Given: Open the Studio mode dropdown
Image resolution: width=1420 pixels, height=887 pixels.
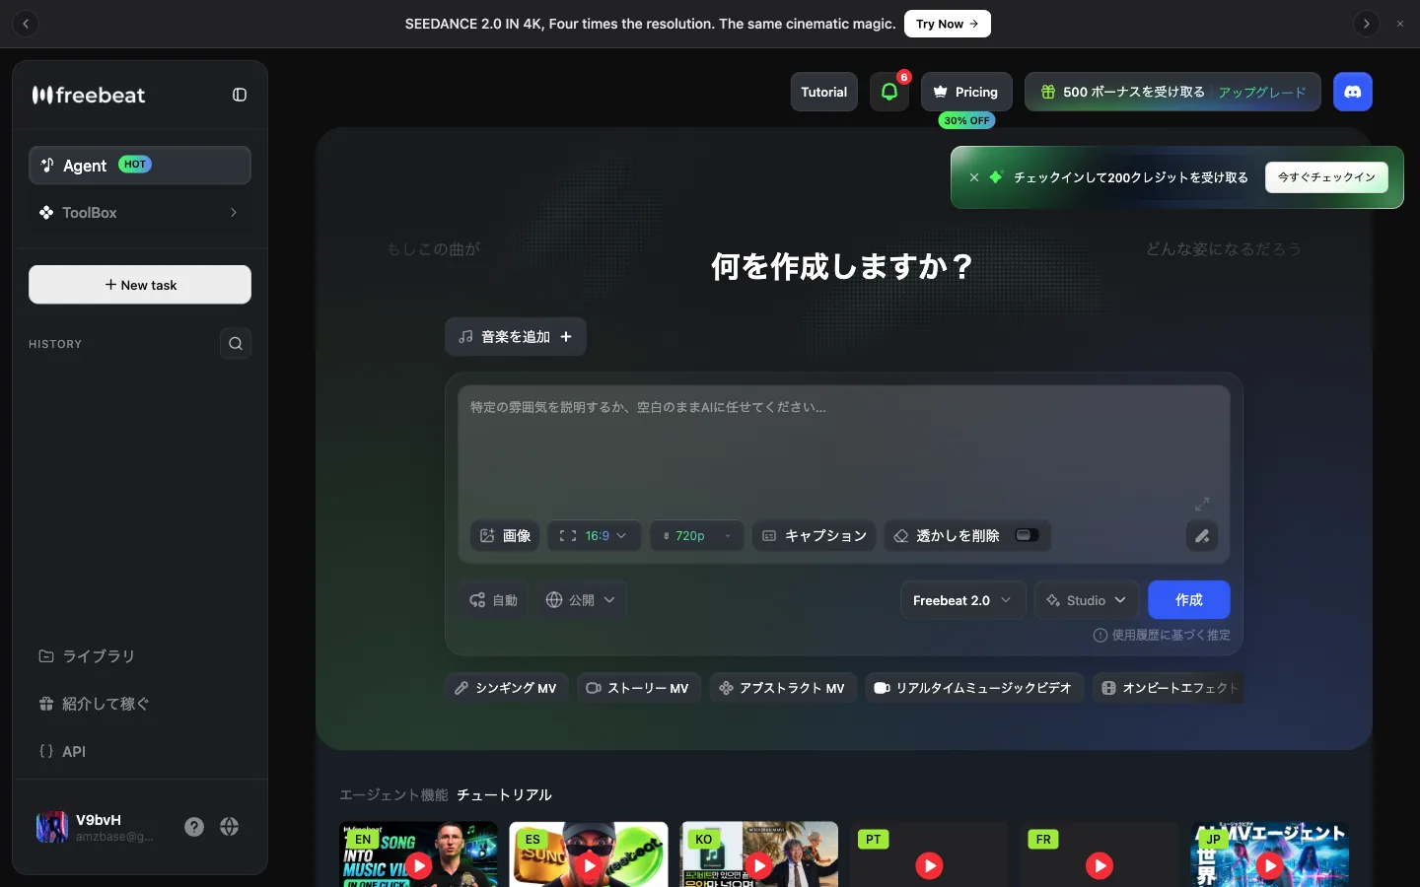Looking at the screenshot, I should 1087,600.
